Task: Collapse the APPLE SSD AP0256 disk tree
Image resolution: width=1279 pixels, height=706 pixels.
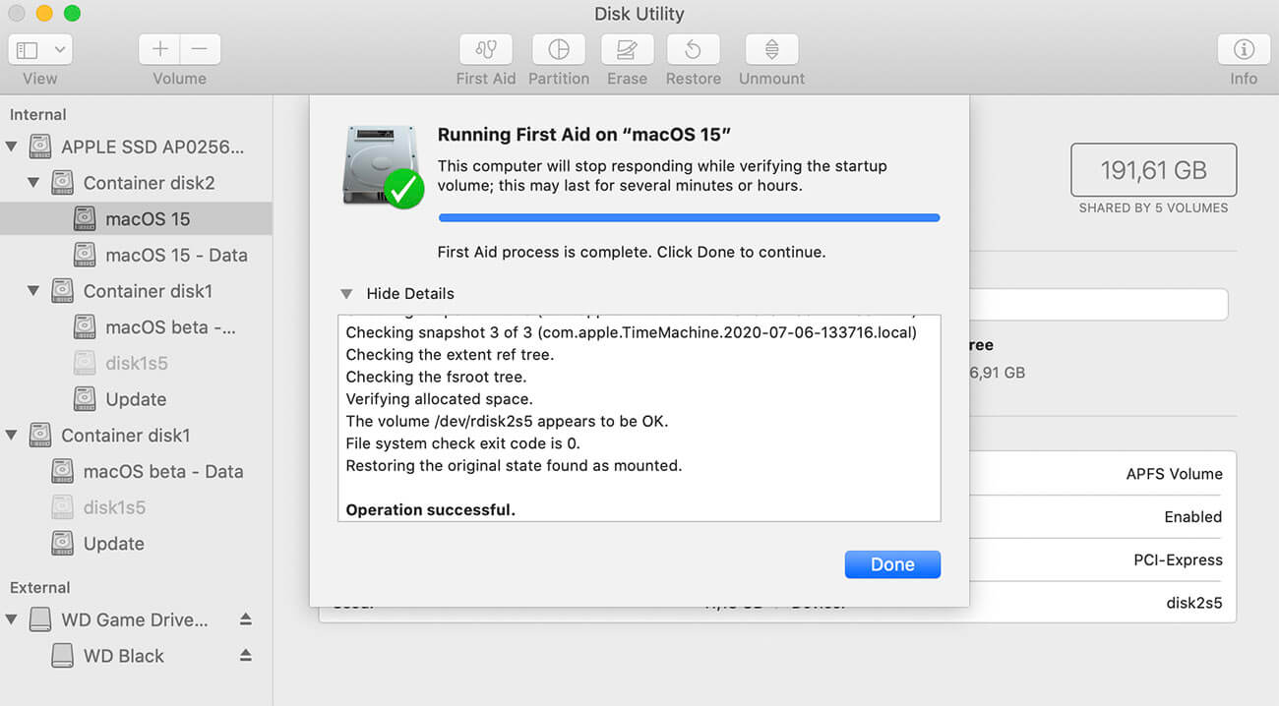Action: [x=12, y=147]
